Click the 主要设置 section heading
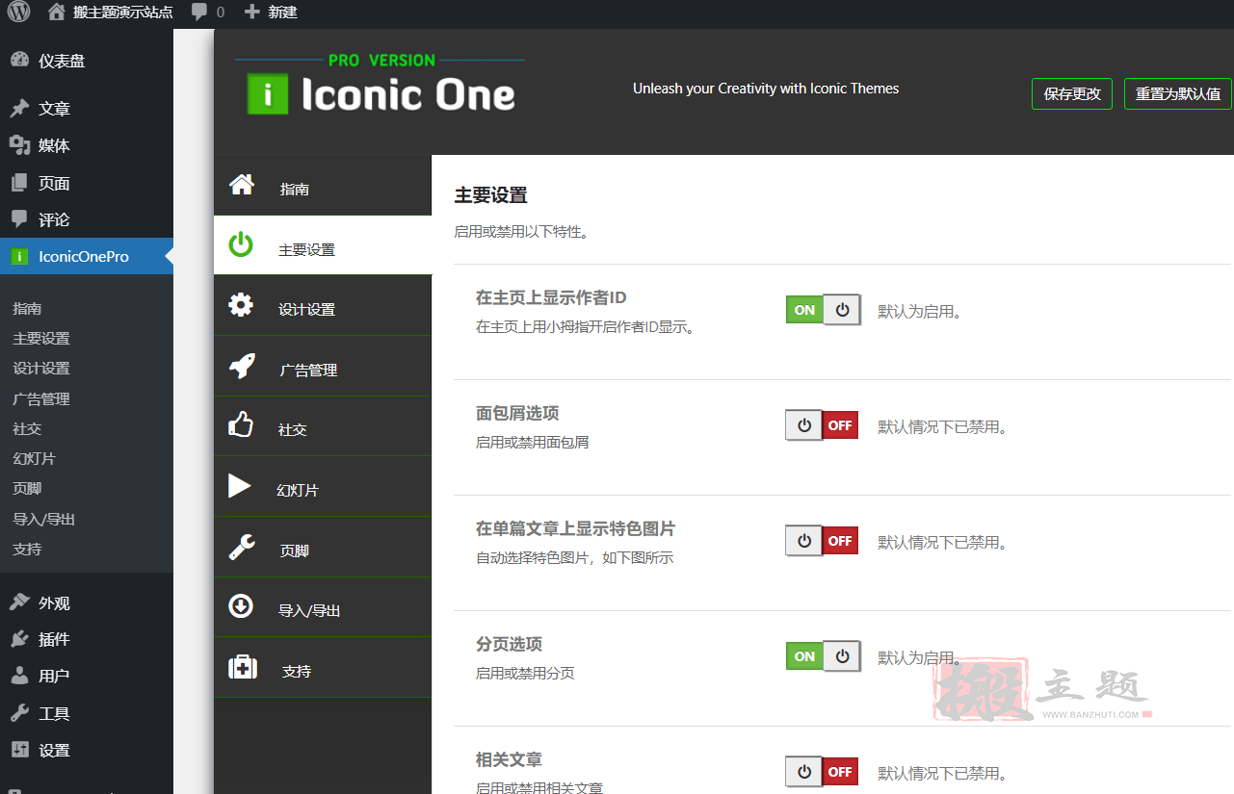 click(491, 195)
